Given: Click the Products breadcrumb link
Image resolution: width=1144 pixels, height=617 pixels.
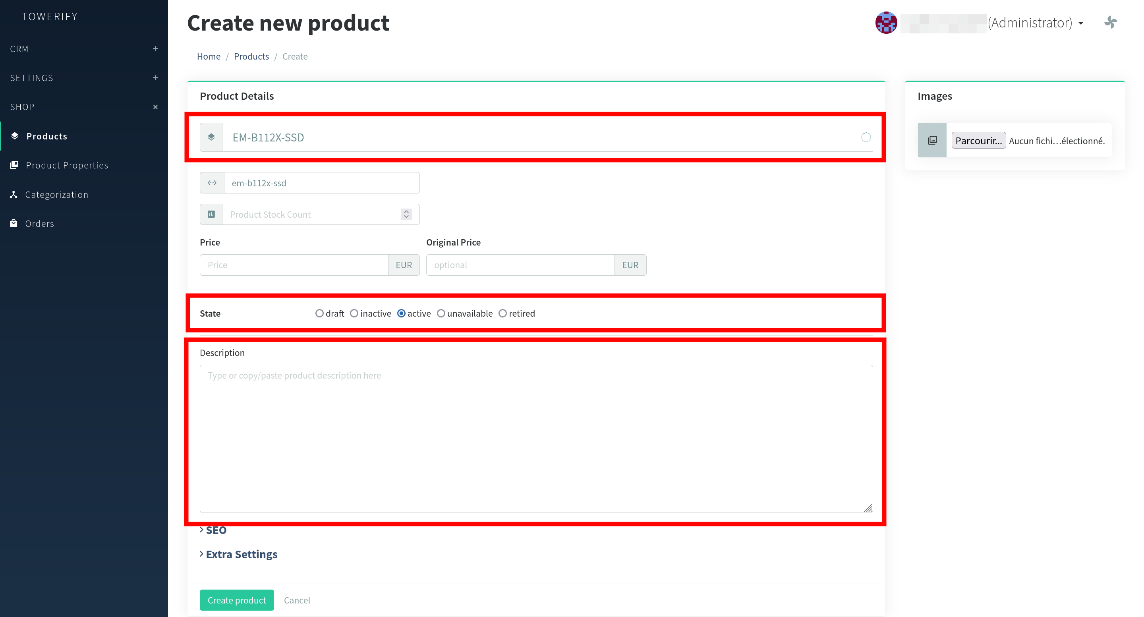Looking at the screenshot, I should tap(251, 56).
